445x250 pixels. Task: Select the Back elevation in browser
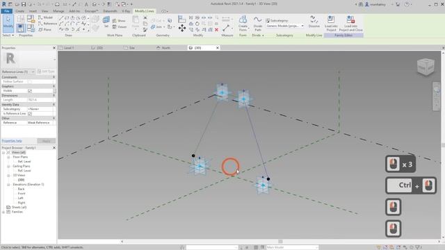tap(21, 189)
